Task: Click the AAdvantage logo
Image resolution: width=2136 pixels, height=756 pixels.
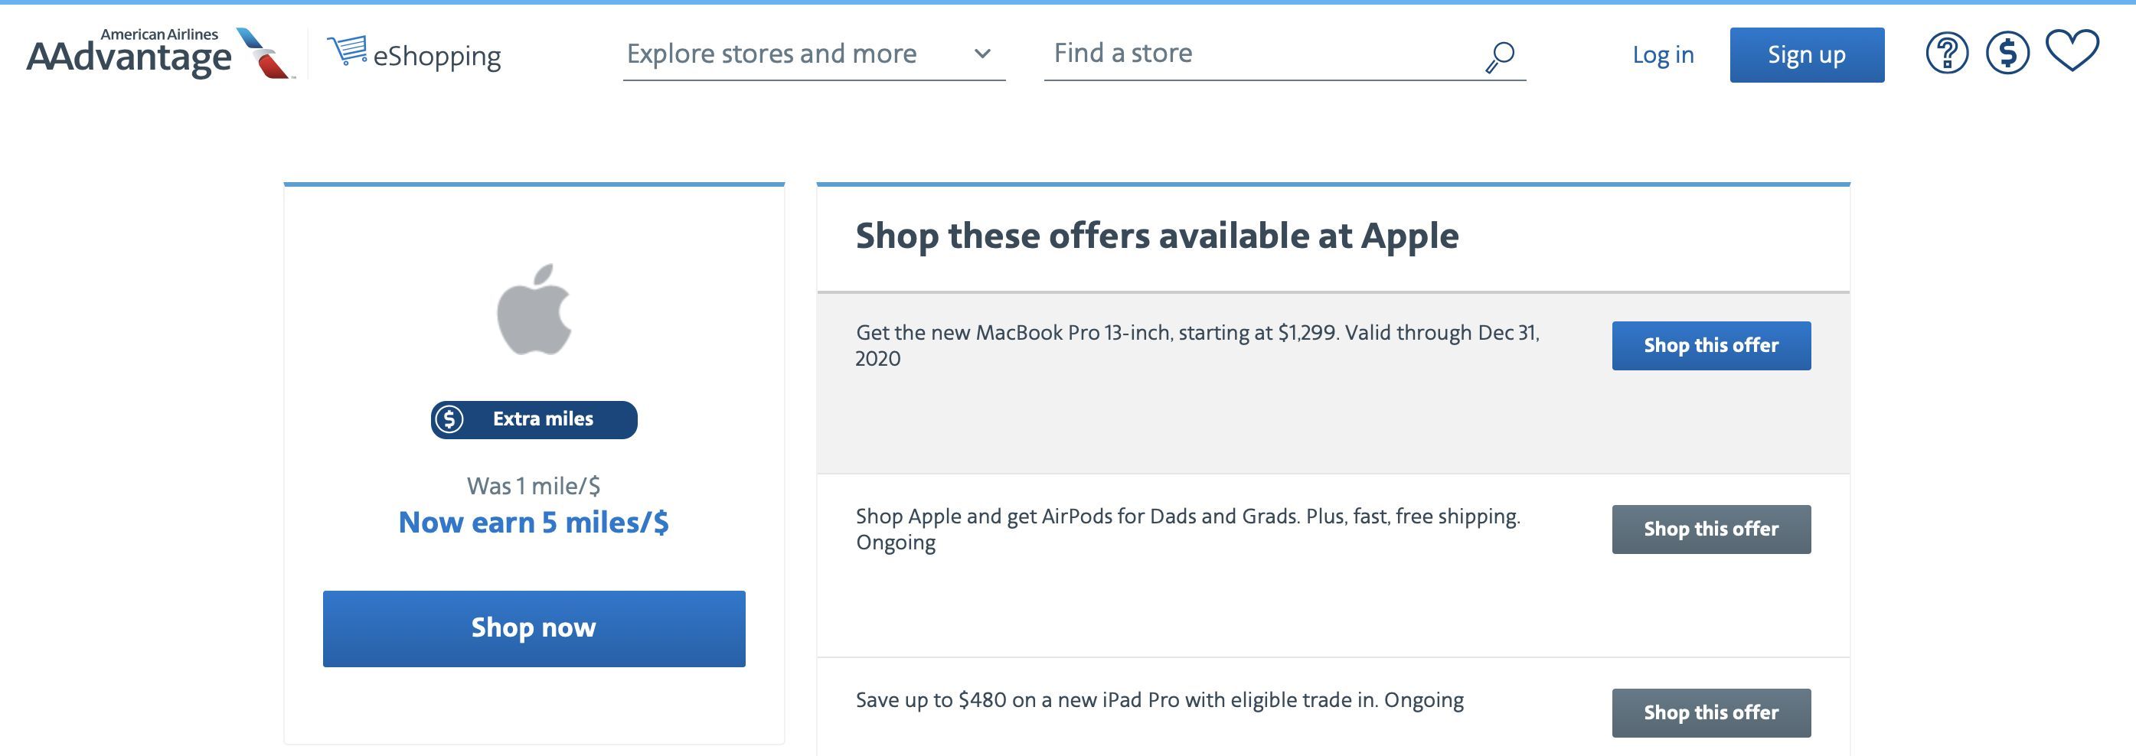Action: pyautogui.click(x=129, y=54)
